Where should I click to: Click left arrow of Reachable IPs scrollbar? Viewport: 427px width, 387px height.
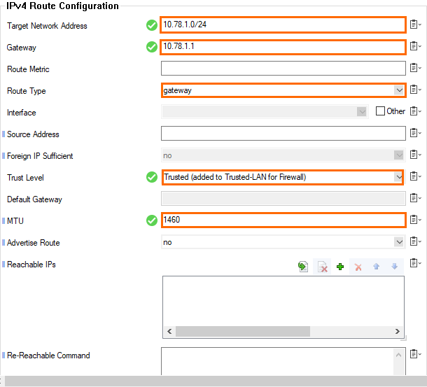coord(169,332)
